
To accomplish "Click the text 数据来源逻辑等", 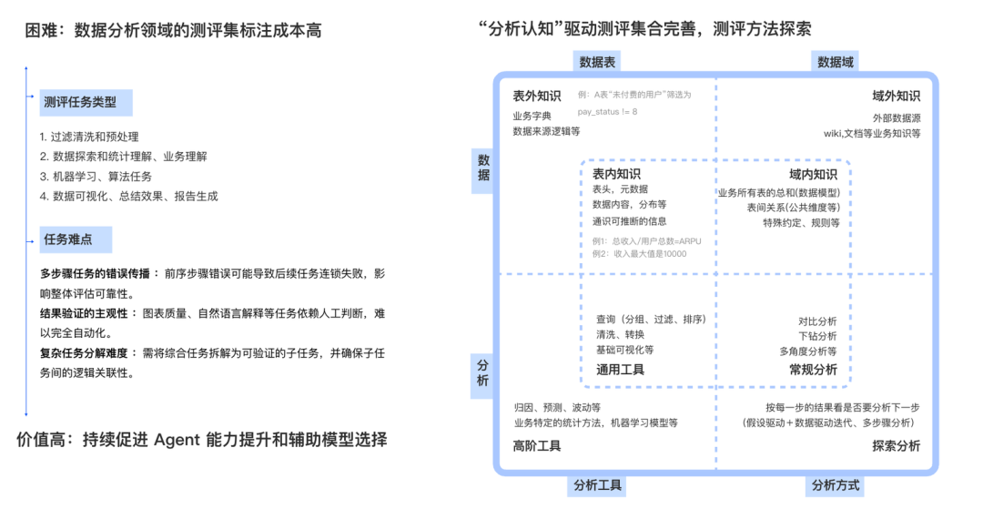I will pyautogui.click(x=547, y=132).
